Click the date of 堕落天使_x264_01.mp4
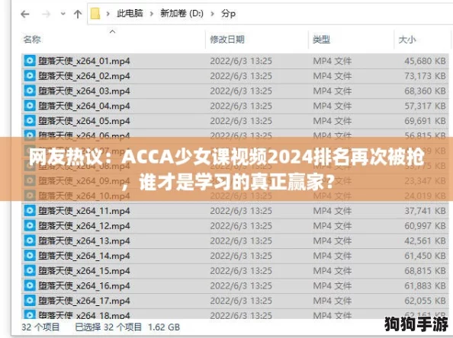The image size is (453, 338). click(x=241, y=61)
